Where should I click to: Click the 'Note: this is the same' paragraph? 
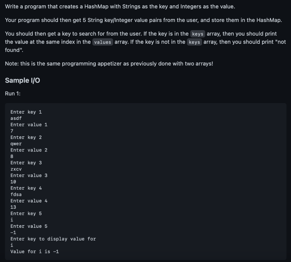pos(109,64)
